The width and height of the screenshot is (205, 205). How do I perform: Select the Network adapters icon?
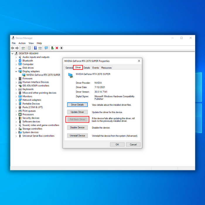tap(20, 100)
